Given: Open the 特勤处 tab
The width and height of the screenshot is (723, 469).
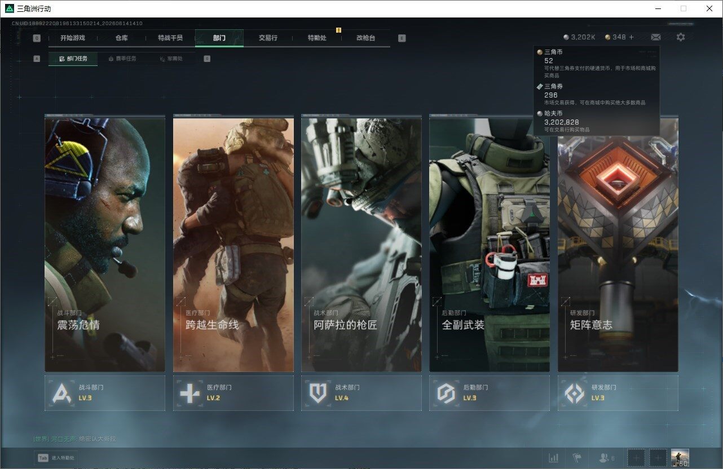Looking at the screenshot, I should point(317,38).
